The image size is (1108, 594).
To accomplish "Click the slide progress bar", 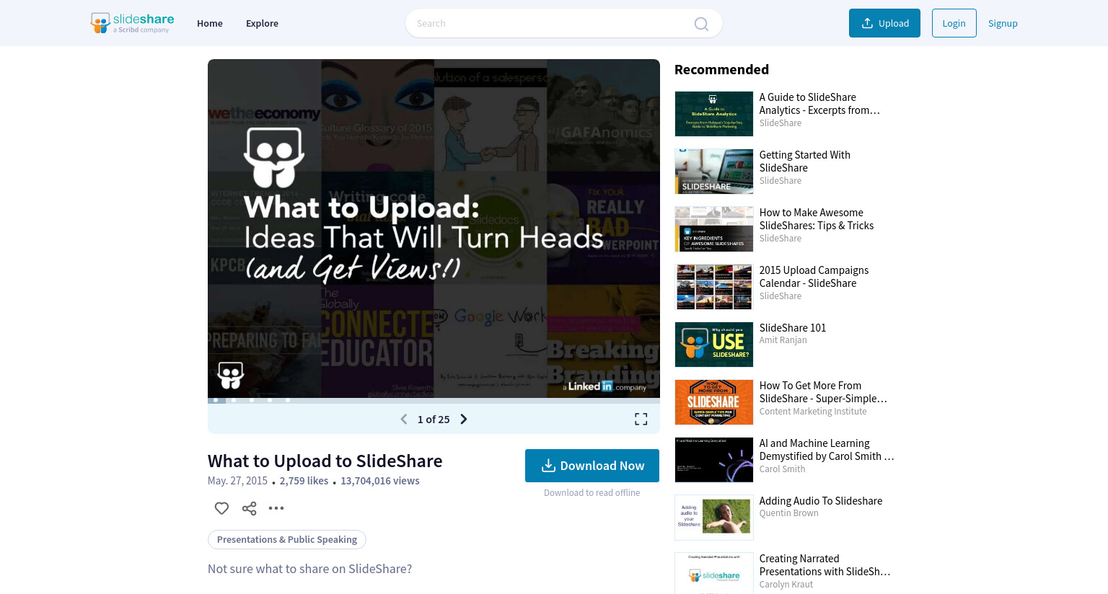I will pyautogui.click(x=434, y=400).
